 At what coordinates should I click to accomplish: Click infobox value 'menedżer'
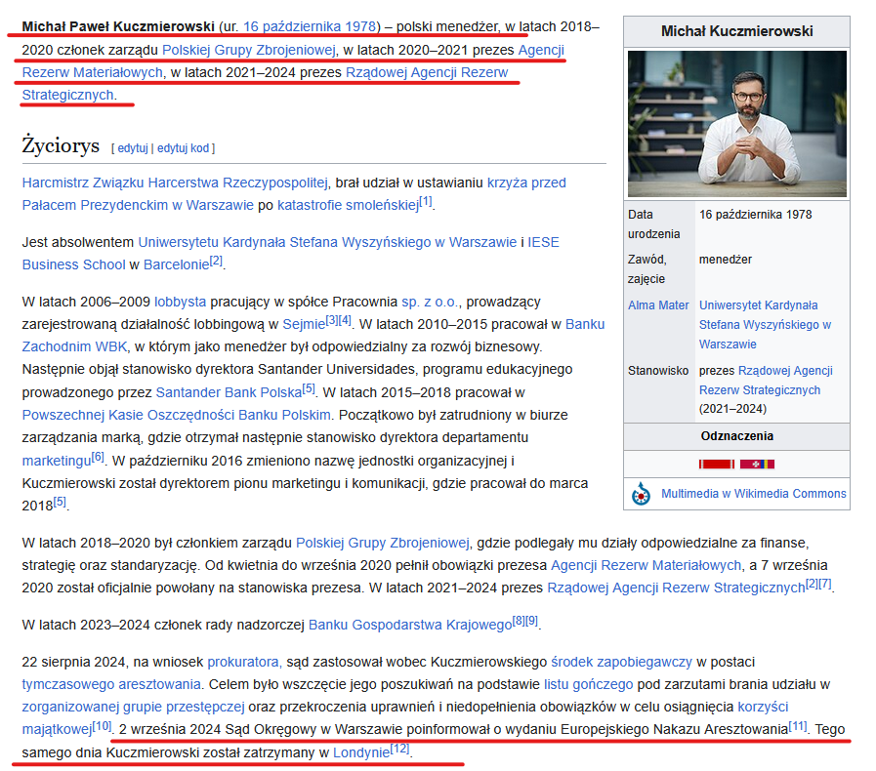click(726, 260)
